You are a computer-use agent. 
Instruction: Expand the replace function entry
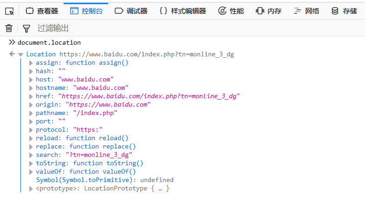click(x=31, y=147)
